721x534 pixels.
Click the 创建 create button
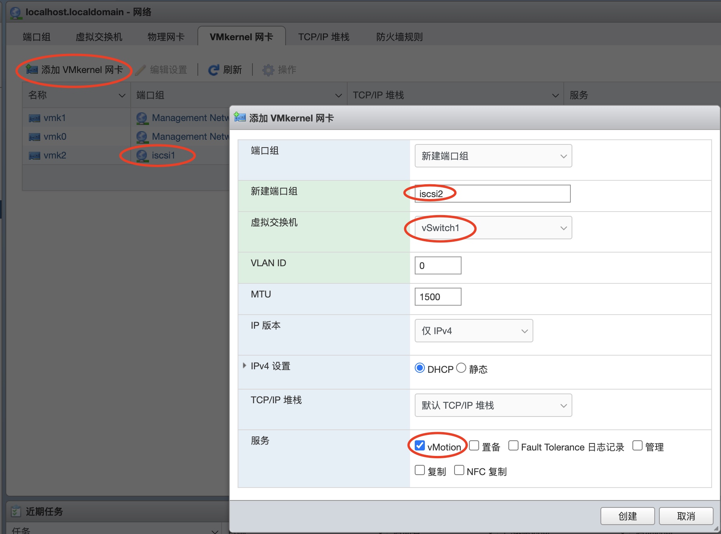click(x=627, y=516)
